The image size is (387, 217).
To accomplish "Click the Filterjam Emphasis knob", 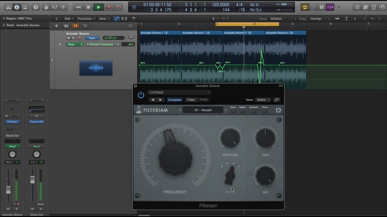I will point(230,138).
